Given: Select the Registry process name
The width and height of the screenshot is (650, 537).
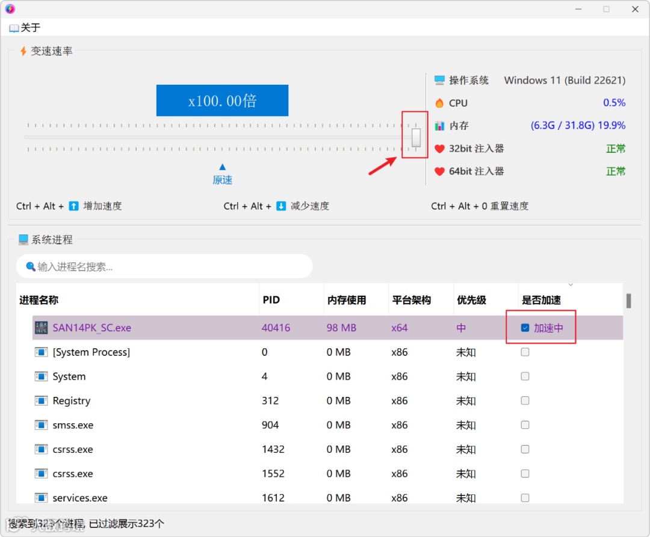Looking at the screenshot, I should (71, 400).
